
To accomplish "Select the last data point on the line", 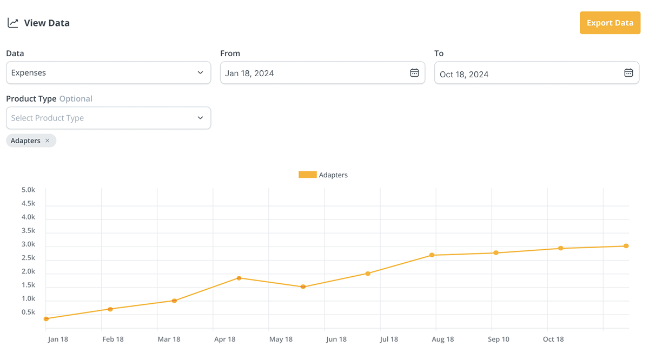I will (626, 246).
